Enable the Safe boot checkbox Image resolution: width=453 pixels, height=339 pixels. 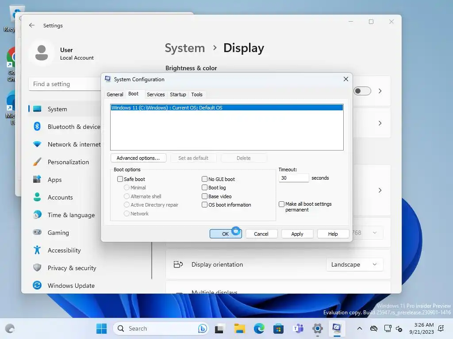(x=120, y=179)
